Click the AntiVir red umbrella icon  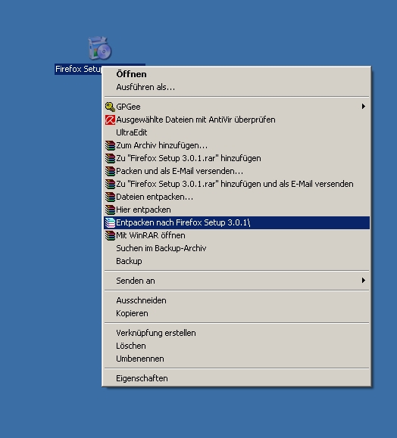(x=110, y=120)
